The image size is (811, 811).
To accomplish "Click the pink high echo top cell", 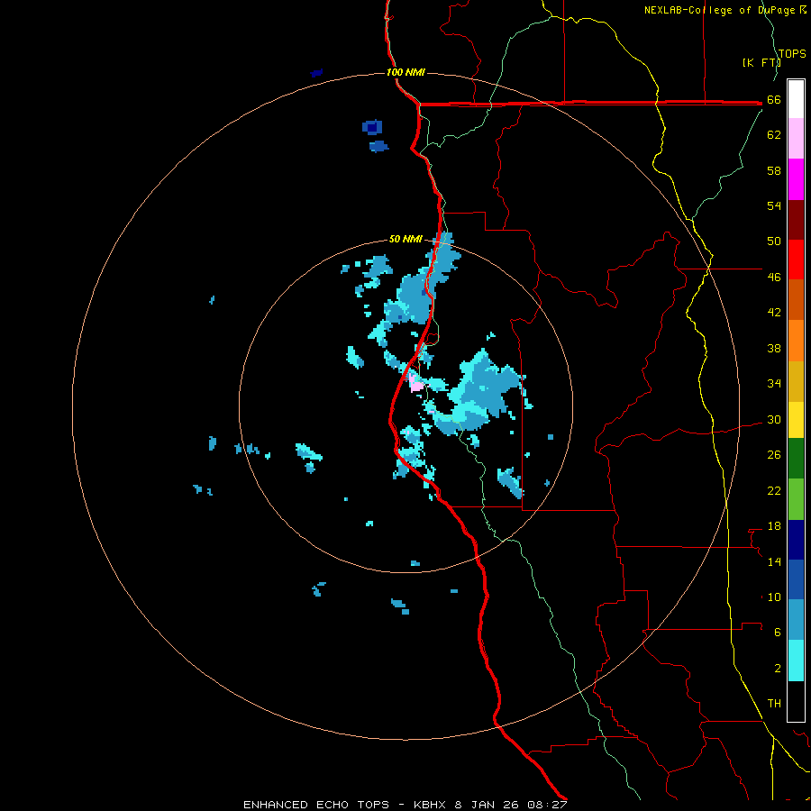I will click(x=415, y=384).
